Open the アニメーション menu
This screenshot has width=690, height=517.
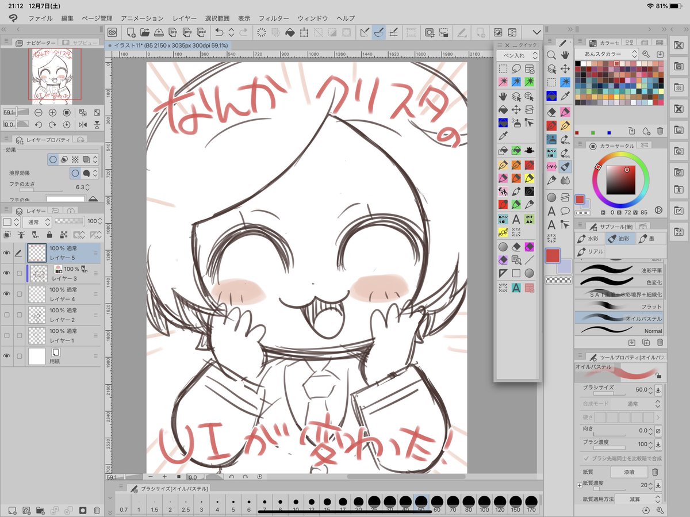pos(142,18)
